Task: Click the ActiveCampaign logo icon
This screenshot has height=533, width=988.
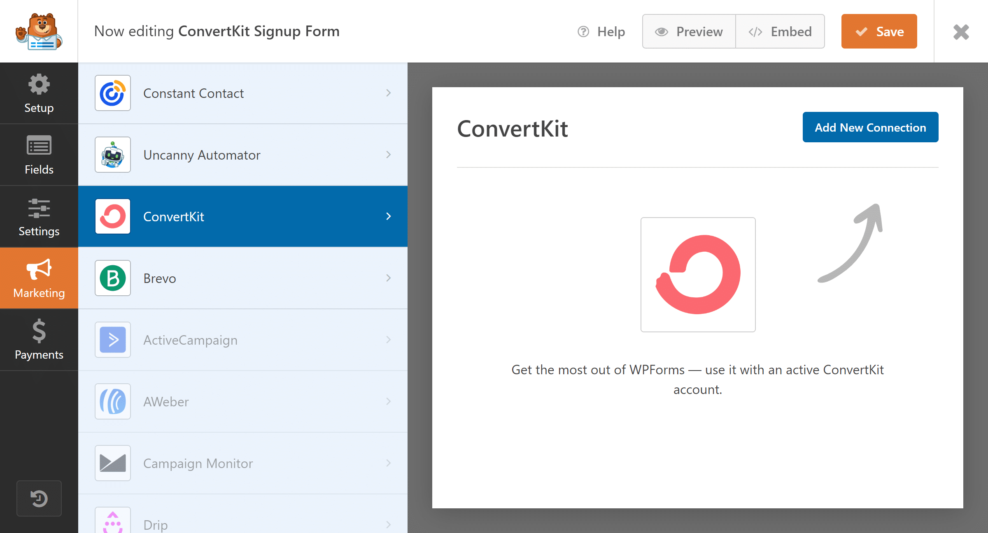Action: click(113, 340)
